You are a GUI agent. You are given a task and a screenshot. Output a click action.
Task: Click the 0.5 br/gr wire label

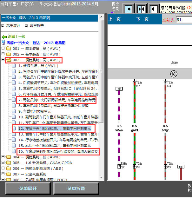click(x=165, y=128)
